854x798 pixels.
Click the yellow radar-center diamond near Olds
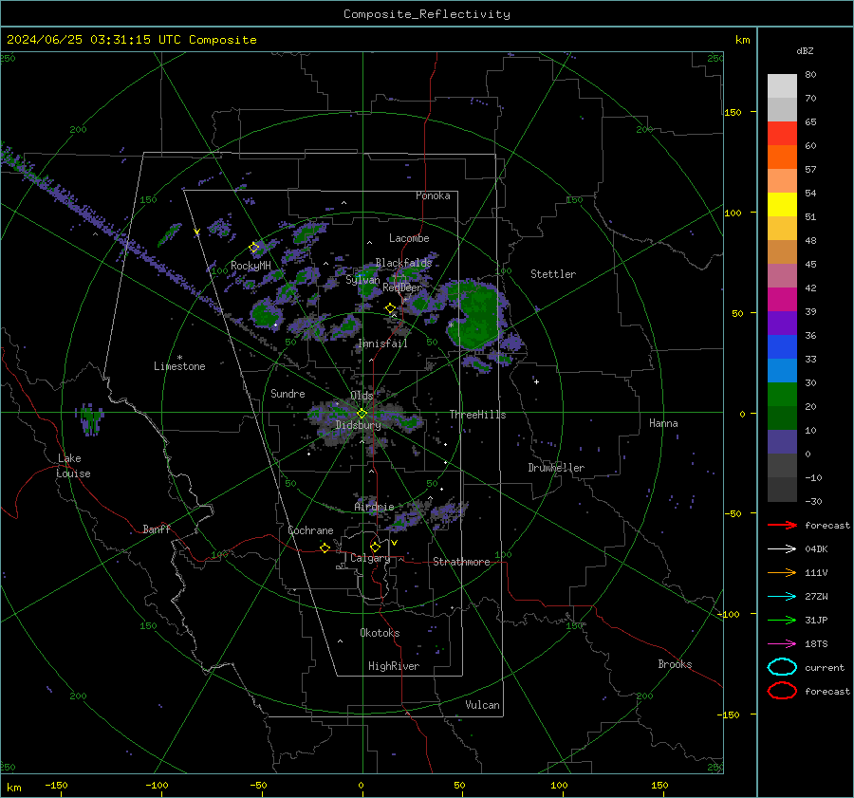pyautogui.click(x=362, y=414)
